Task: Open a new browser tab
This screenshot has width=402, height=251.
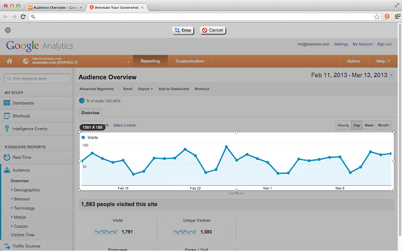Action: tap(153, 8)
